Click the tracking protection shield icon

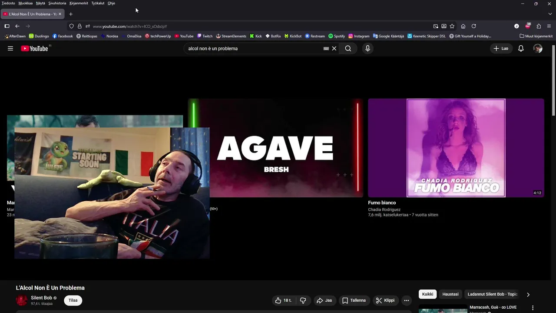[x=72, y=26]
